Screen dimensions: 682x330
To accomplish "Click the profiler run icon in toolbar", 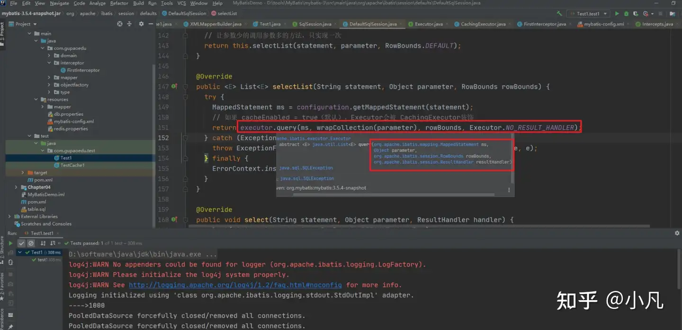I will click(x=645, y=14).
